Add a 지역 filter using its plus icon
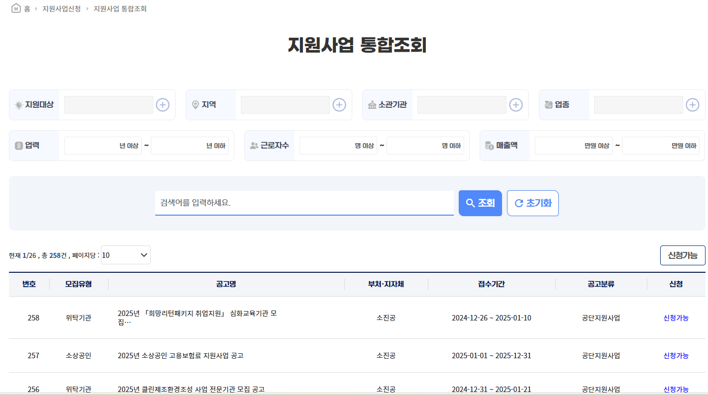 coord(339,104)
